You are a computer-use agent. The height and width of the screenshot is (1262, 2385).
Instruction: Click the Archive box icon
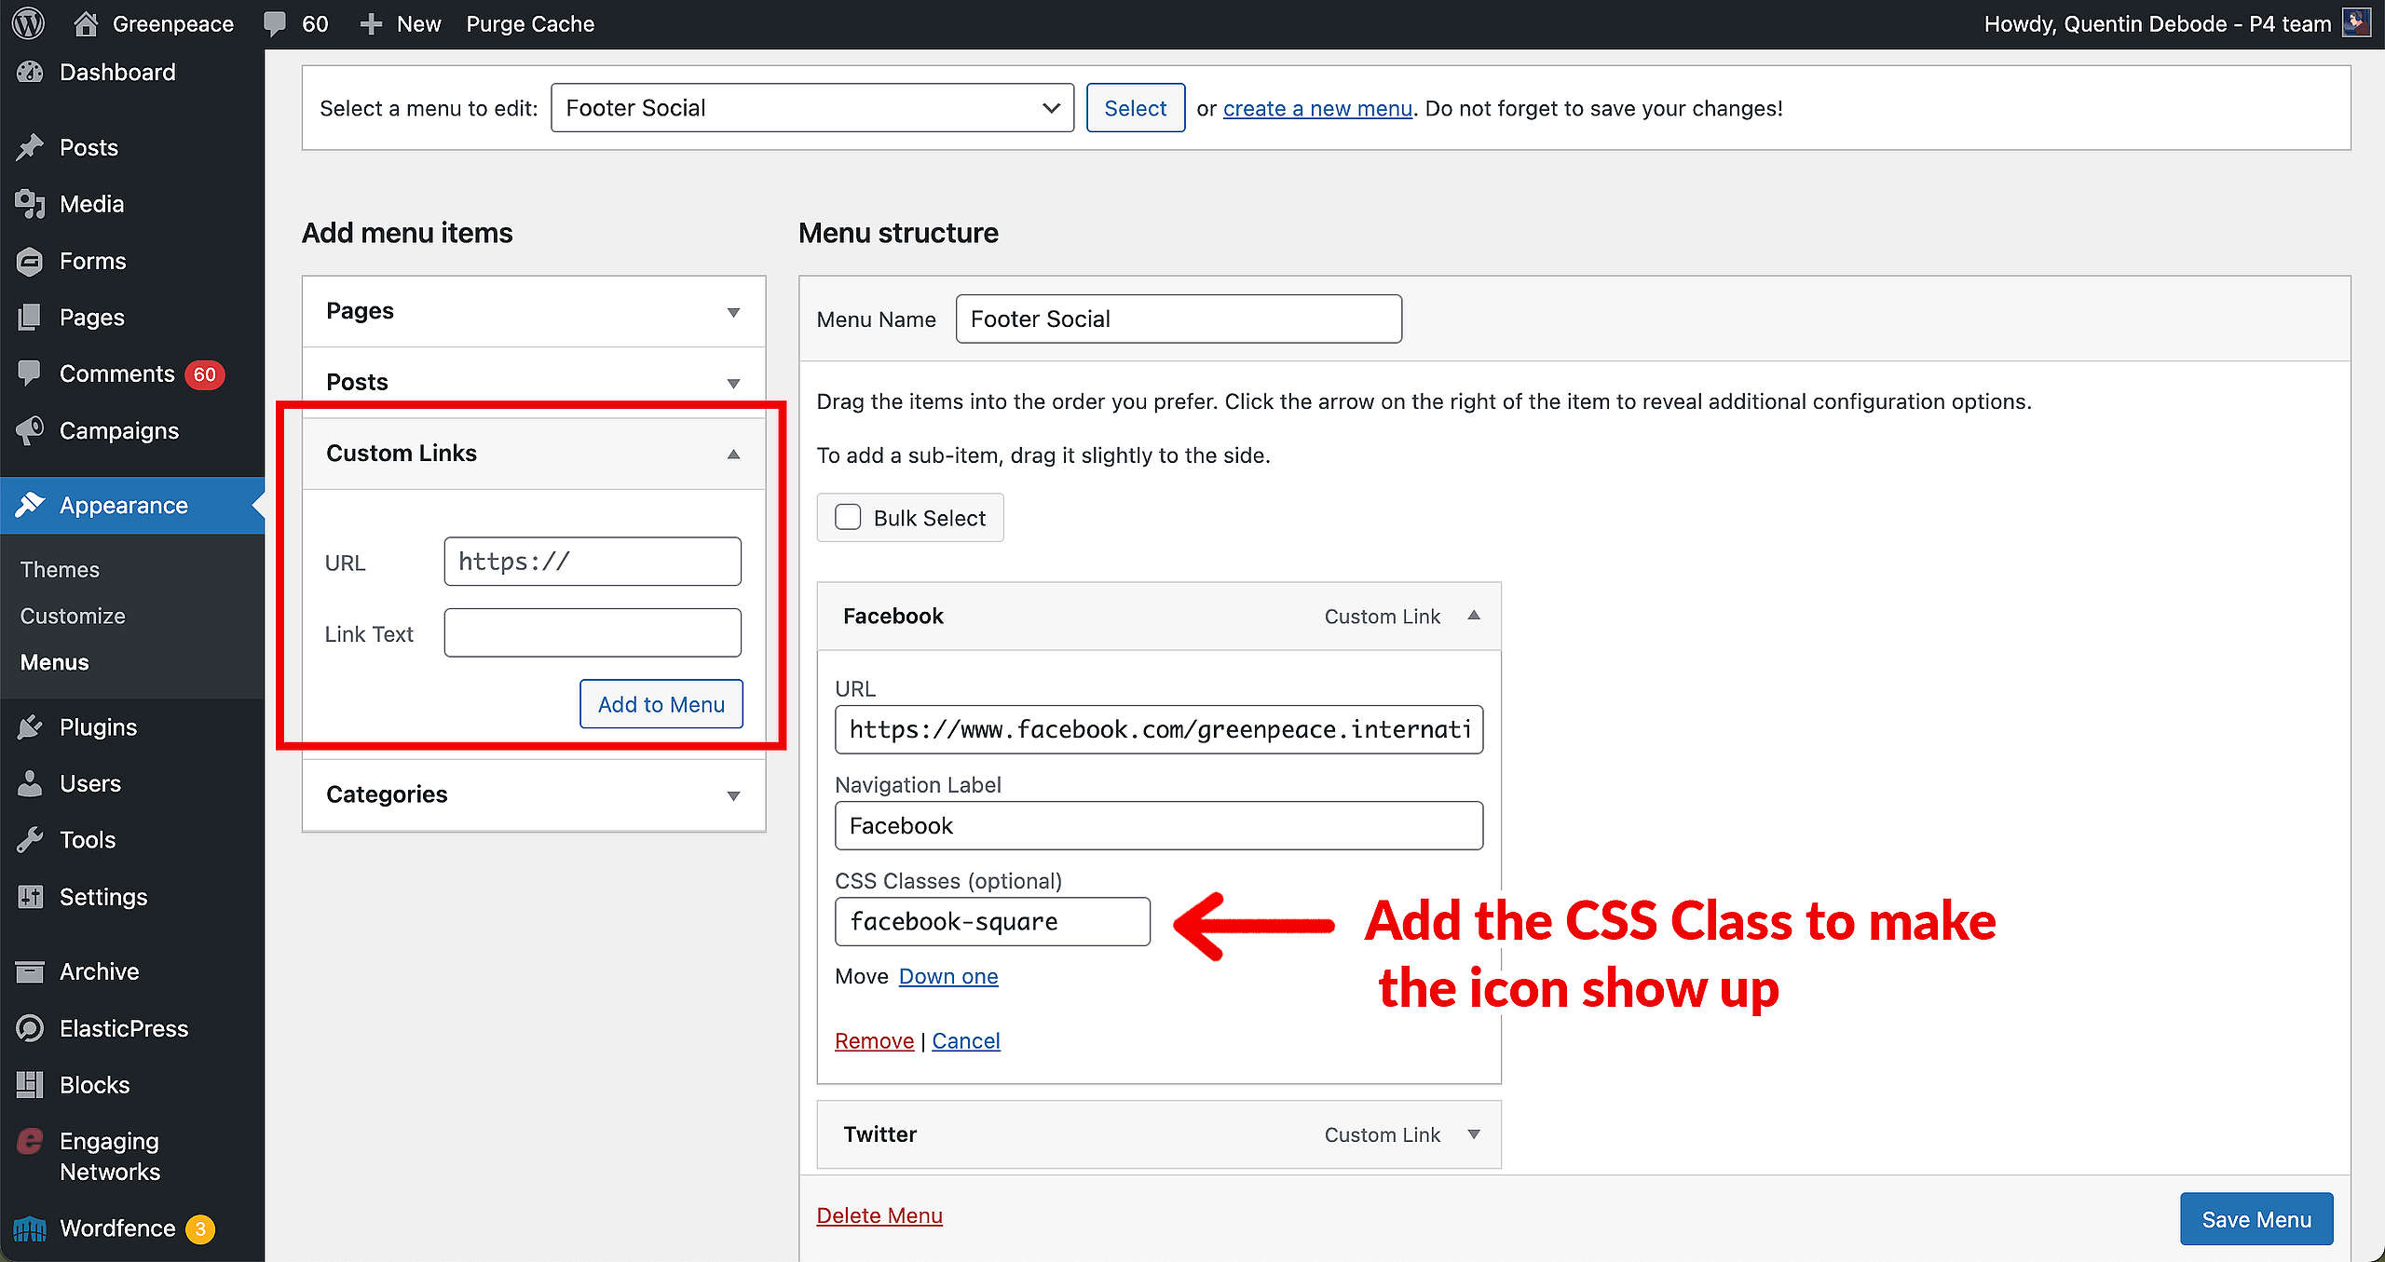click(30, 971)
